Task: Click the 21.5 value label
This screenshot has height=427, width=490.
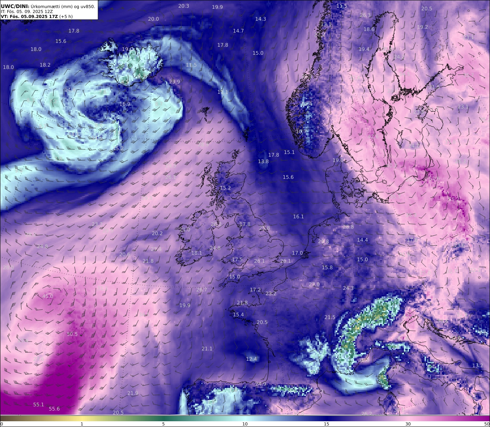Action: coord(330,317)
